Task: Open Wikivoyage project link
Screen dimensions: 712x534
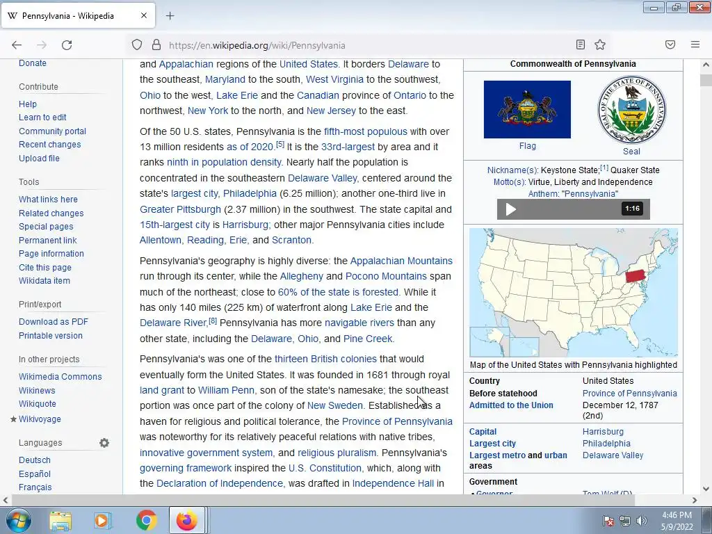Action: click(x=40, y=419)
